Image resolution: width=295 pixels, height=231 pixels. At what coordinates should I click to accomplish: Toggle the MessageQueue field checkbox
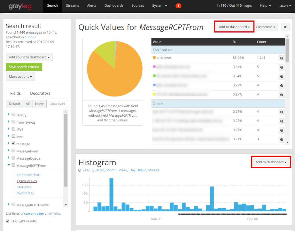coord(13,158)
